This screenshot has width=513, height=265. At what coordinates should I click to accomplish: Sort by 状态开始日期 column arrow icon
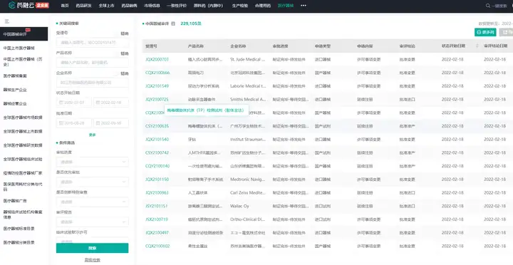point(477,46)
